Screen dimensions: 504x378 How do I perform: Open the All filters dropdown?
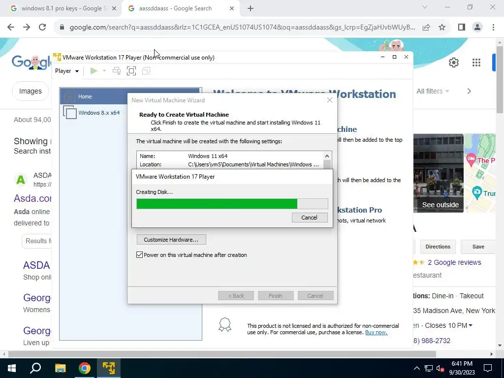(x=432, y=91)
